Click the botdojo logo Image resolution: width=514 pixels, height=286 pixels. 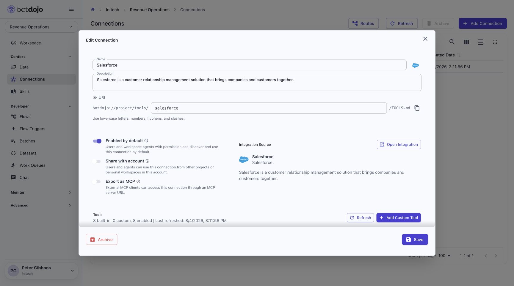pyautogui.click(x=25, y=9)
